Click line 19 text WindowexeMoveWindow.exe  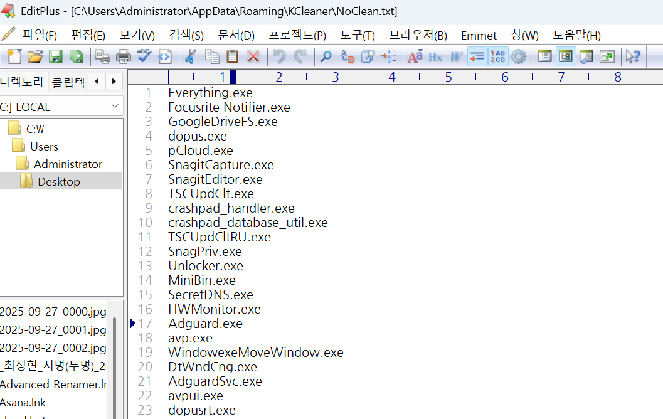256,352
